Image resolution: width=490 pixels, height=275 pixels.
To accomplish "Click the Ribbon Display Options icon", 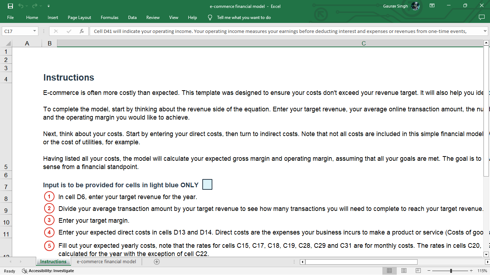I will [x=432, y=6].
